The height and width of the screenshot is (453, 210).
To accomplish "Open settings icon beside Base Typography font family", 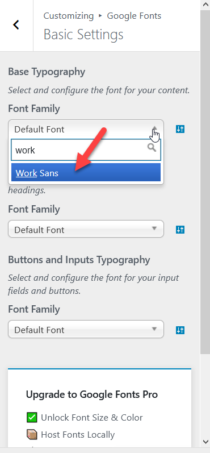I will pyautogui.click(x=180, y=129).
